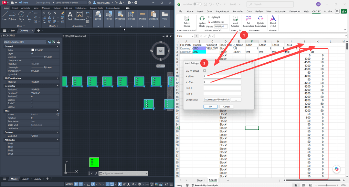The height and width of the screenshot is (187, 349).
Task: Select the Arc tool
Action: point(30,16)
